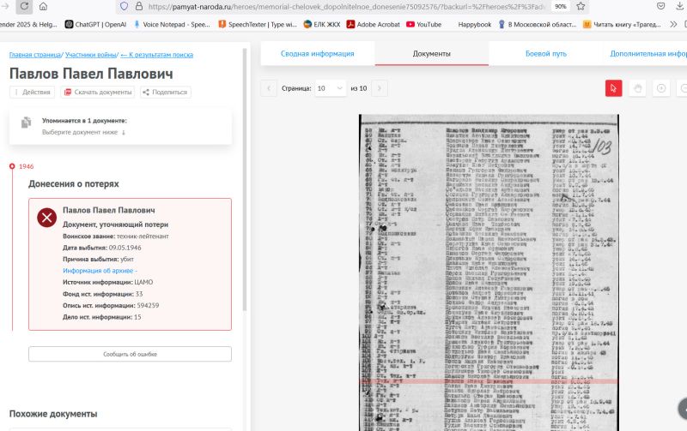The image size is (687, 431).
Task: Bookmark this page with the star icon
Action: 581,7
